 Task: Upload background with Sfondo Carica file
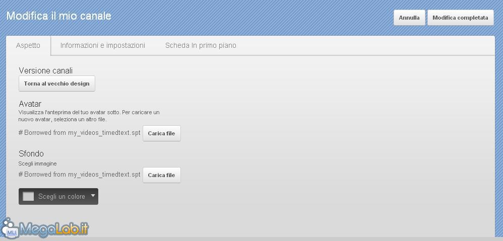(x=161, y=175)
